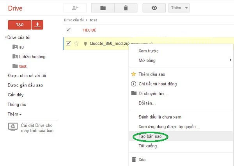Open the 'Thêm' toolbar dropdown

tap(179, 8)
